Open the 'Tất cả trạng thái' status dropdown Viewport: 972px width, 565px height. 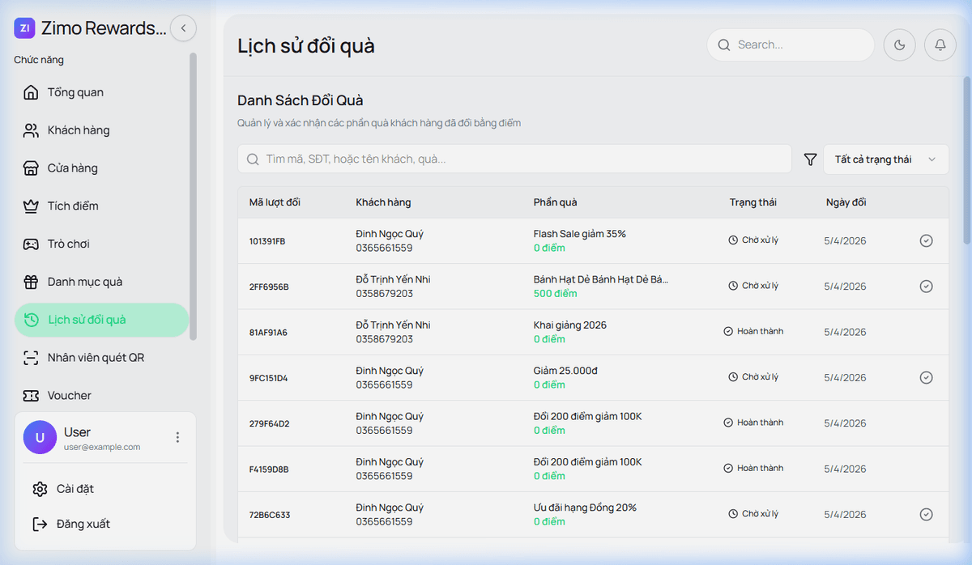point(885,159)
